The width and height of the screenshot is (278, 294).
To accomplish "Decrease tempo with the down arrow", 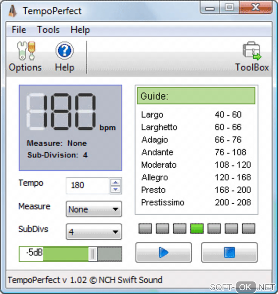I will tap(116, 189).
